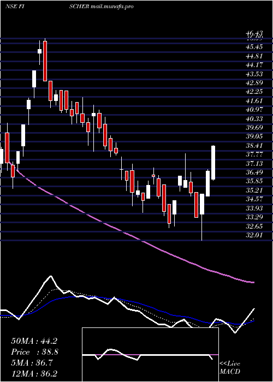
Task: Click the 44.17 price level label
Action: pyautogui.click(x=254, y=65)
